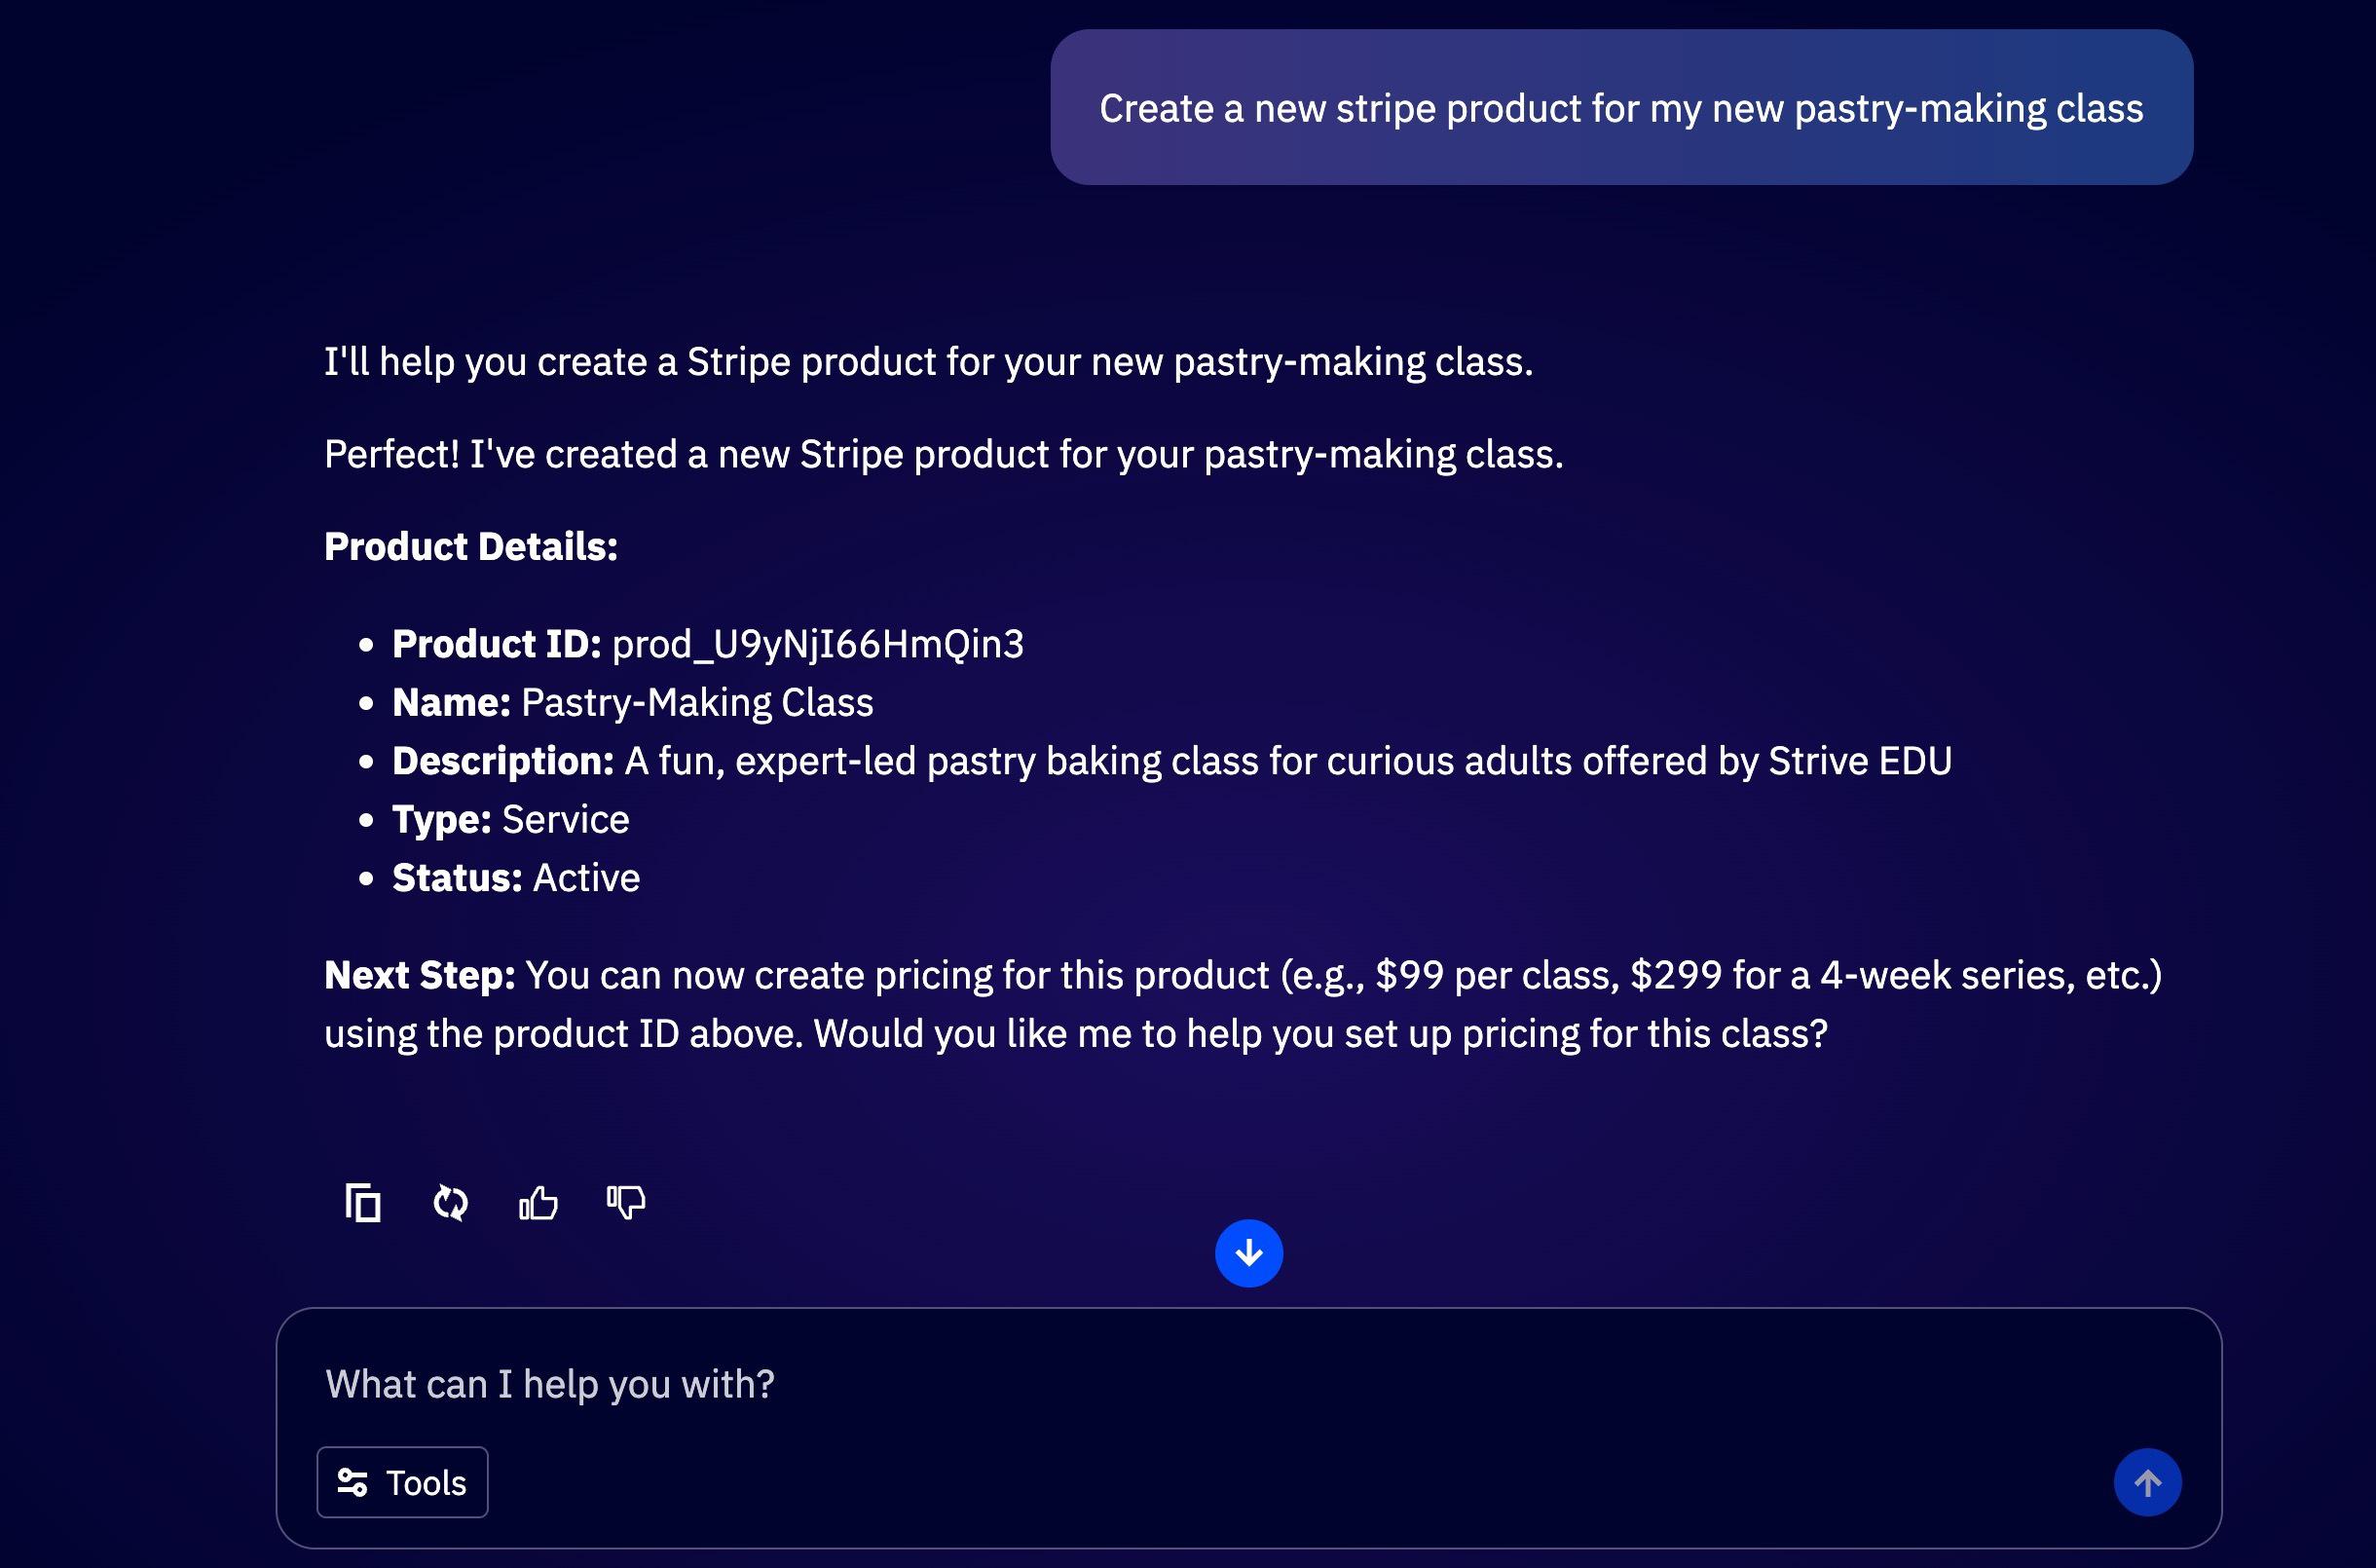Image resolution: width=2376 pixels, height=1568 pixels.
Task: Open the Tools sliders icon
Action: (354, 1482)
